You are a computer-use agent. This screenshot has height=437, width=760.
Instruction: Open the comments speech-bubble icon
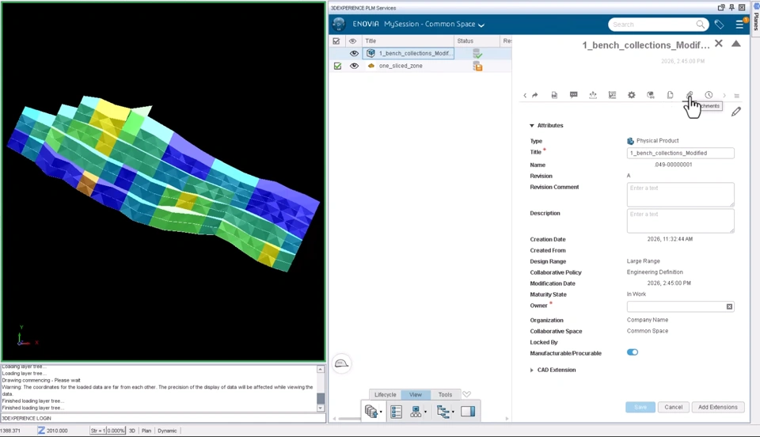[x=573, y=95]
